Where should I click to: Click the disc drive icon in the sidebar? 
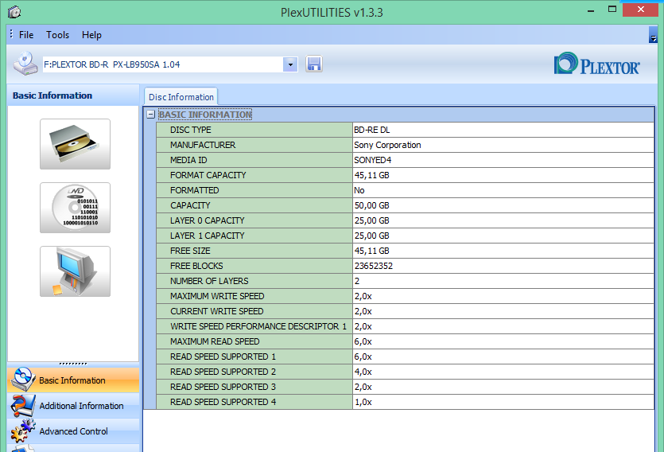coord(75,144)
